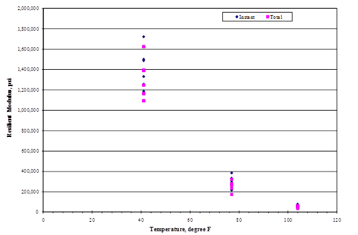Click the x-axis label 20
358x235 pixels.
click(92, 220)
